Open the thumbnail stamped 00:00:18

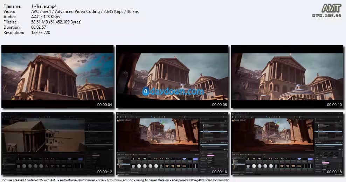point(287,144)
